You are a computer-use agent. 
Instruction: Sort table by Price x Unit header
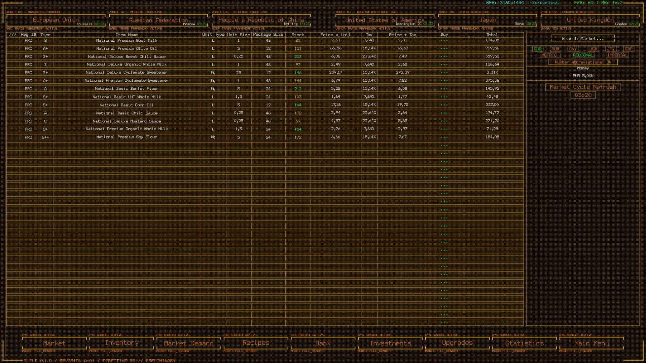point(335,35)
